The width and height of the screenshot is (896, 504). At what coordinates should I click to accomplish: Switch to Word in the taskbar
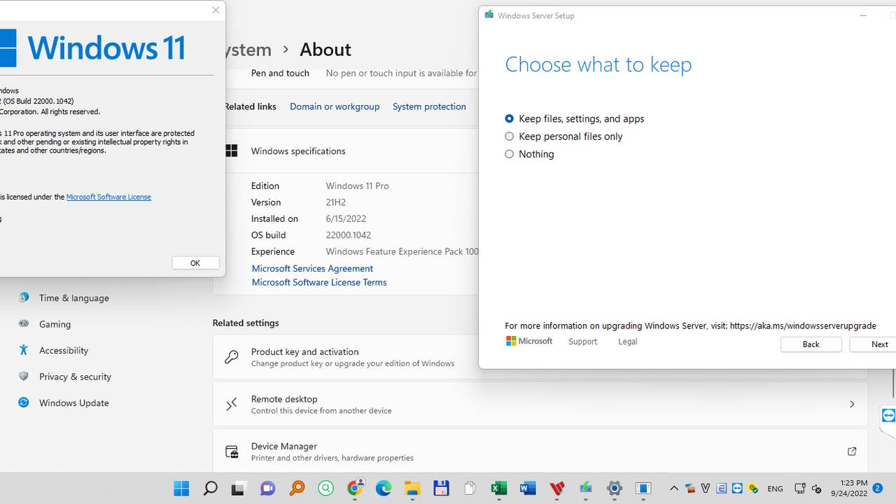[528, 488]
